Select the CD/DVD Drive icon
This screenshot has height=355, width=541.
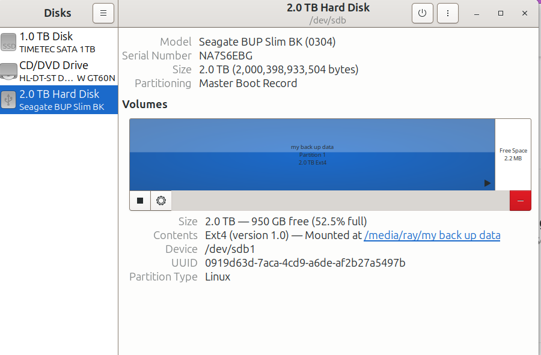pos(8,71)
